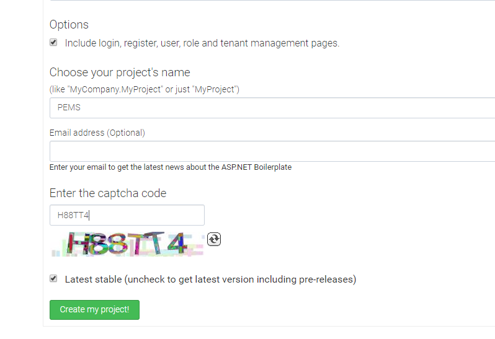Click the colorful captcha code image
This screenshot has width=495, height=339.
coord(127,244)
